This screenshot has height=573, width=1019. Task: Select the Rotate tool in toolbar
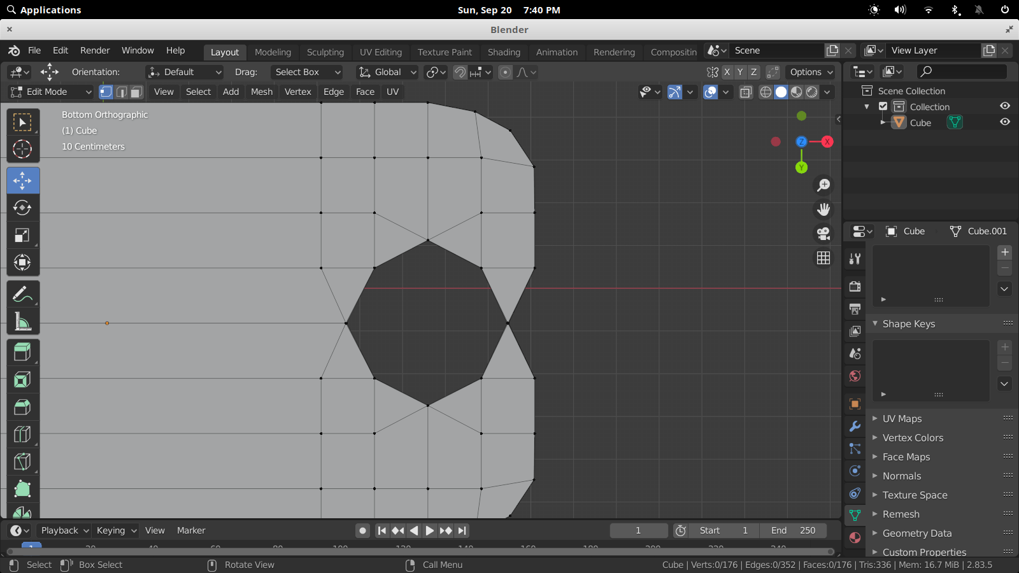coord(22,208)
